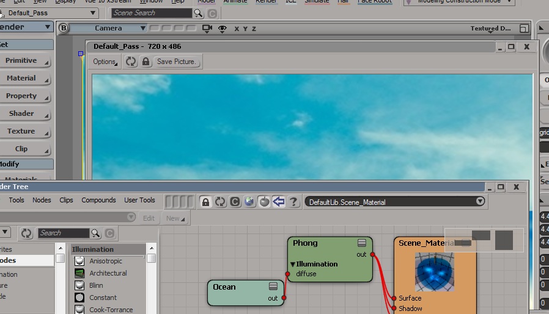Image resolution: width=549 pixels, height=314 pixels.
Task: Click the Scene_Material preview thumbnail
Action: 435,272
